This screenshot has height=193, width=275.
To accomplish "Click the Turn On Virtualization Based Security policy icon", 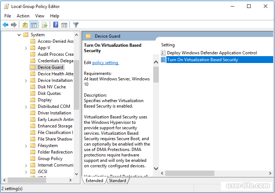I will pyautogui.click(x=163, y=60).
